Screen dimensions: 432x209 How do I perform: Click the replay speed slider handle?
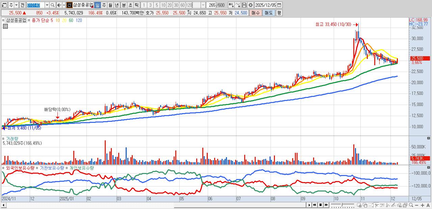point(342,205)
